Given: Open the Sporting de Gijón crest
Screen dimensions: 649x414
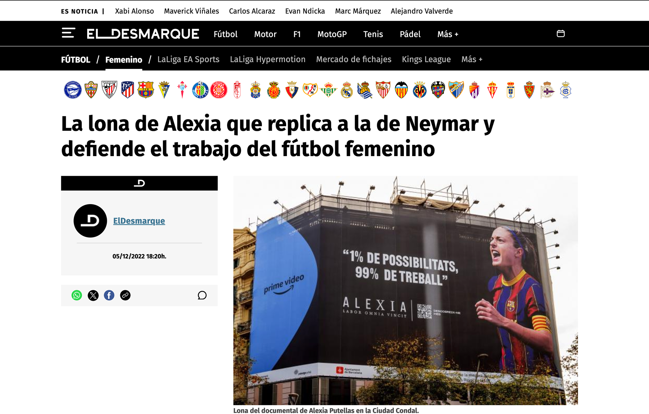Looking at the screenshot, I should (x=492, y=90).
